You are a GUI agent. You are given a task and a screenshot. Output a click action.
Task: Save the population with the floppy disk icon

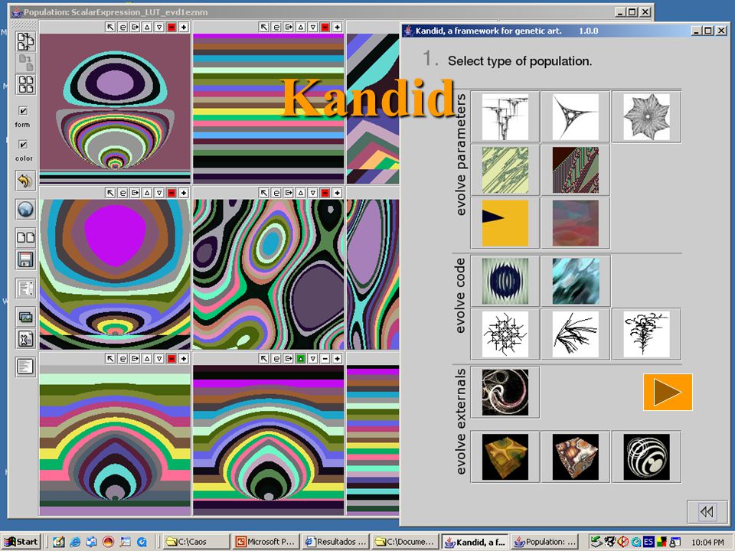pos(25,259)
